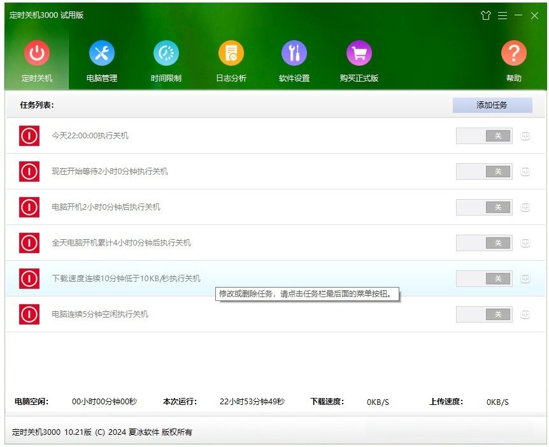Open the menu button of the first task row

524,135
